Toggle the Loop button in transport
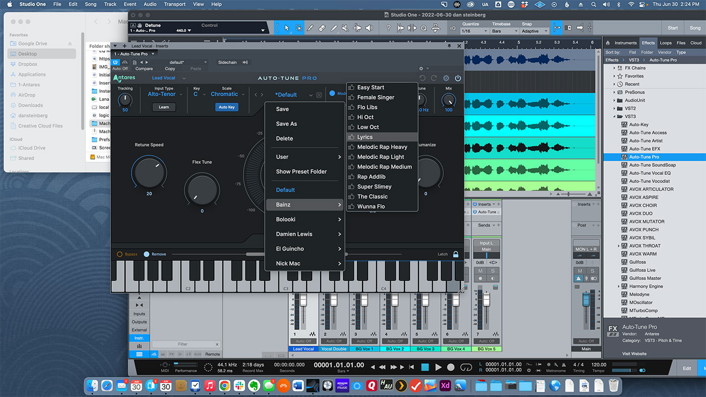Viewport: 706px width, 397px height. click(466, 367)
